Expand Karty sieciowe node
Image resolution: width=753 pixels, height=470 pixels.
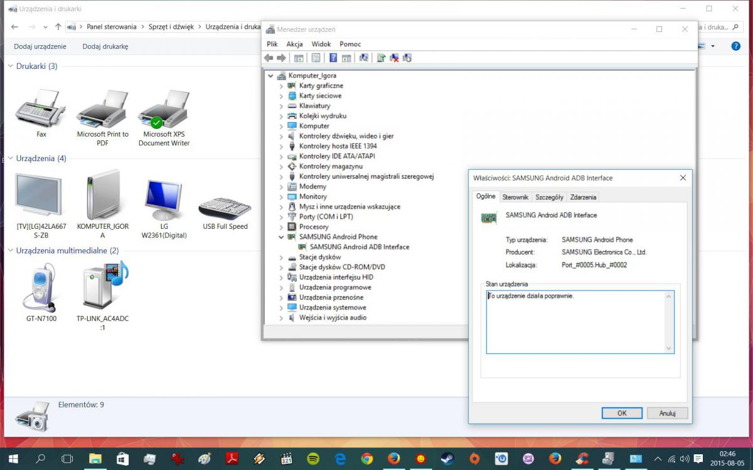[x=281, y=96]
